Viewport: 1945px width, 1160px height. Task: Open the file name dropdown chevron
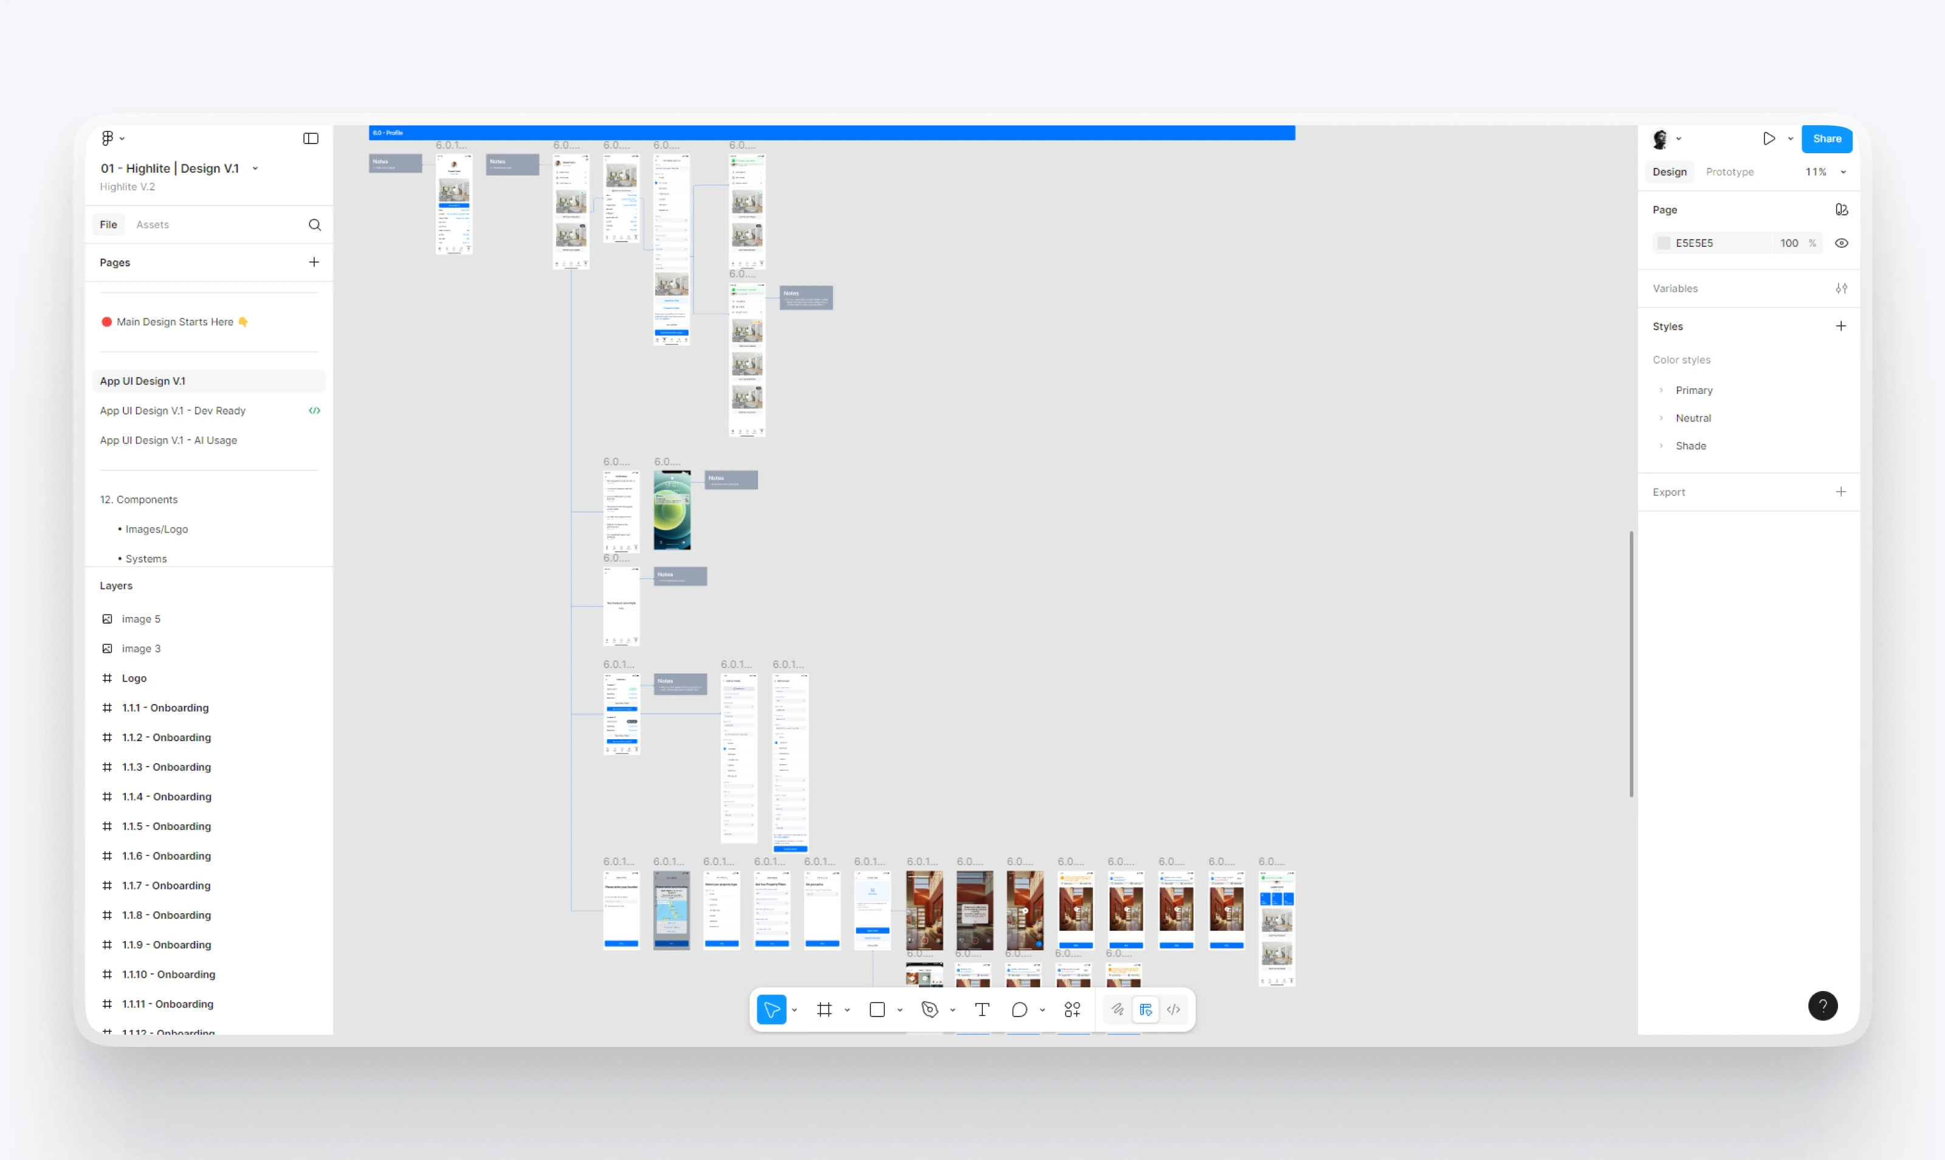tap(255, 169)
